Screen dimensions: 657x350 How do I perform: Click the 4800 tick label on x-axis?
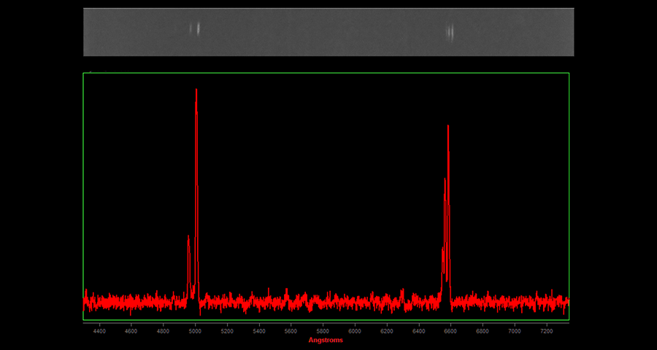(x=163, y=331)
